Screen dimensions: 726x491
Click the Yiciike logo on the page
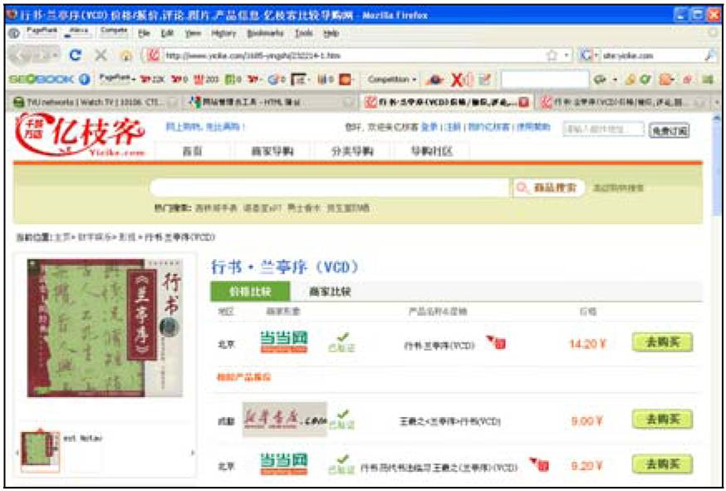tap(80, 134)
